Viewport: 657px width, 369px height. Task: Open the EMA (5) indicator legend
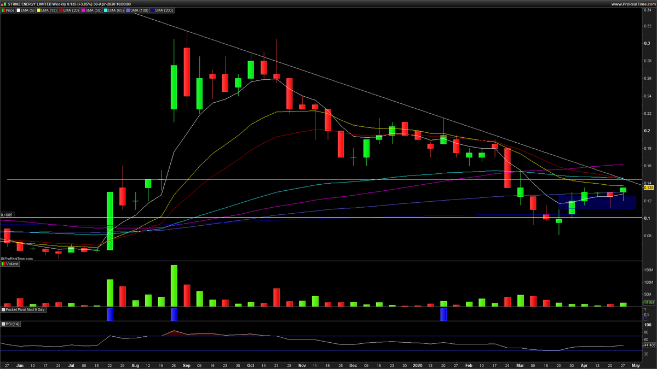(26, 10)
